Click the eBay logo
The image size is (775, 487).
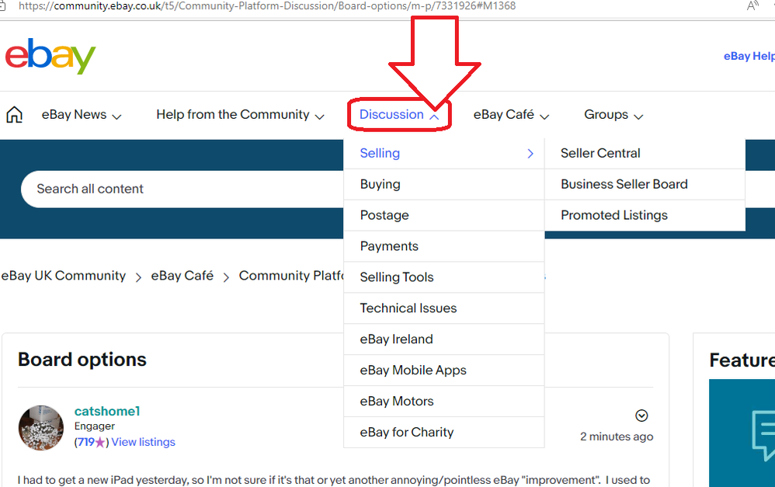(x=50, y=57)
